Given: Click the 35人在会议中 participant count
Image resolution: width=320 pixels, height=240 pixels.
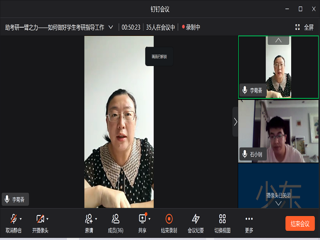Looking at the screenshot, I should 160,27.
